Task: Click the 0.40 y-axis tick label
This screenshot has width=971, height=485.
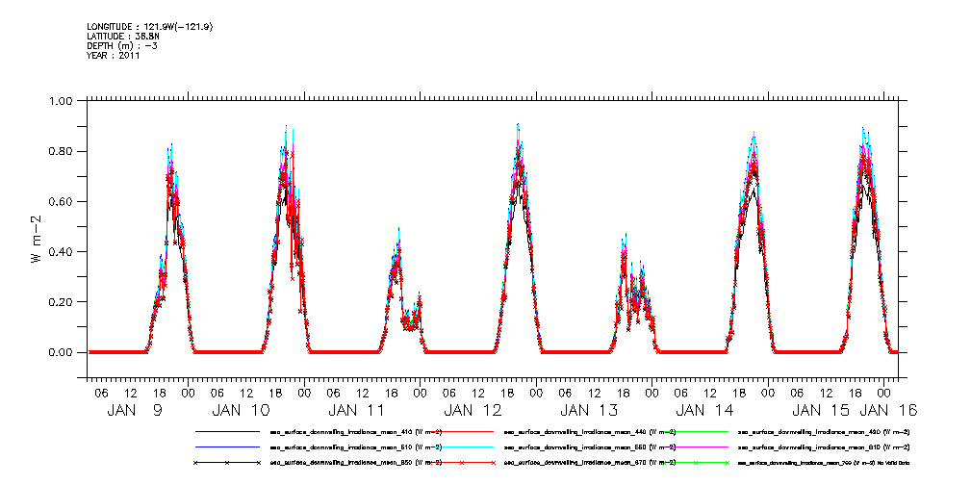Action: pos(62,251)
